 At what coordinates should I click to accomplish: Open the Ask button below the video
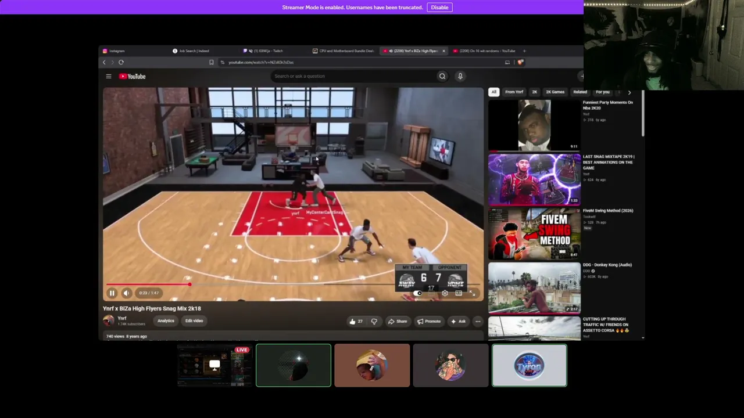coord(458,321)
